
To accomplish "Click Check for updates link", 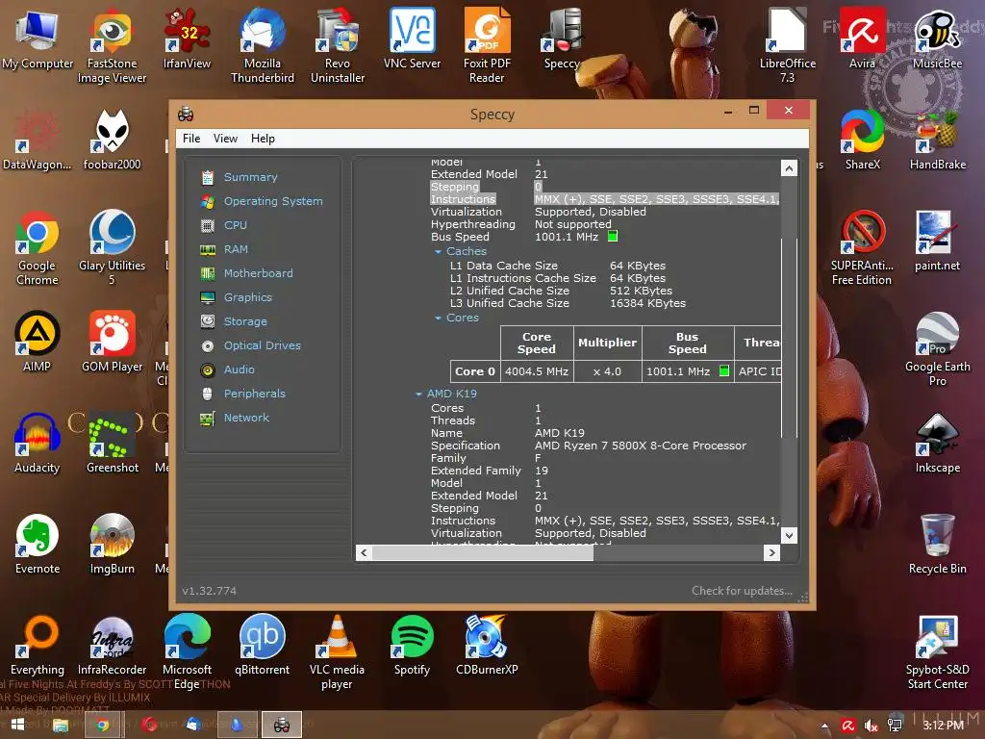I will click(x=742, y=591).
